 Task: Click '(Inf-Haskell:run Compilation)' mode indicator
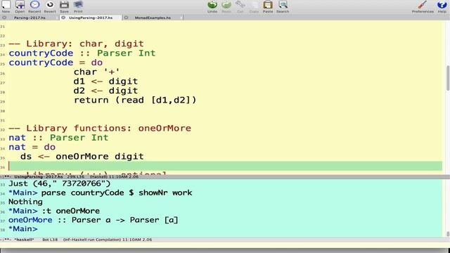coord(92,240)
